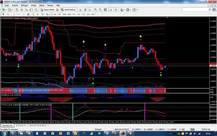Viewport: 217px width, 136px height.
Task: Select the equidistant channel tool
Action: click(28, 14)
